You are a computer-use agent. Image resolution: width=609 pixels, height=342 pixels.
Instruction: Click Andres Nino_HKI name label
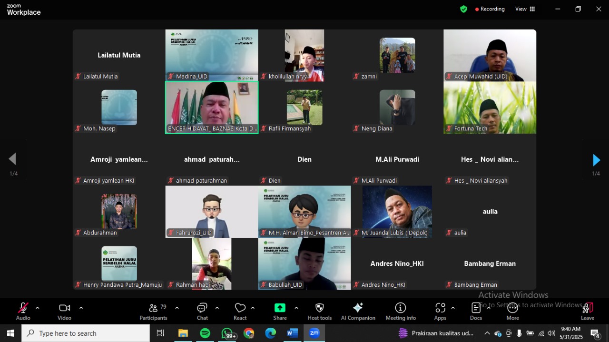pos(397,264)
